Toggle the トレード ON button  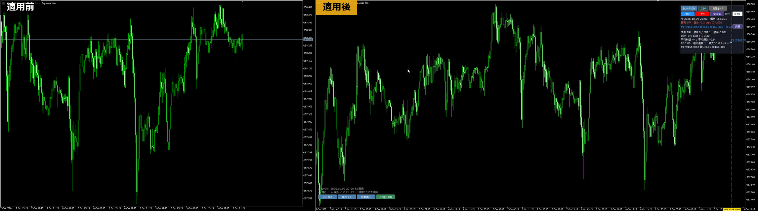(x=689, y=9)
